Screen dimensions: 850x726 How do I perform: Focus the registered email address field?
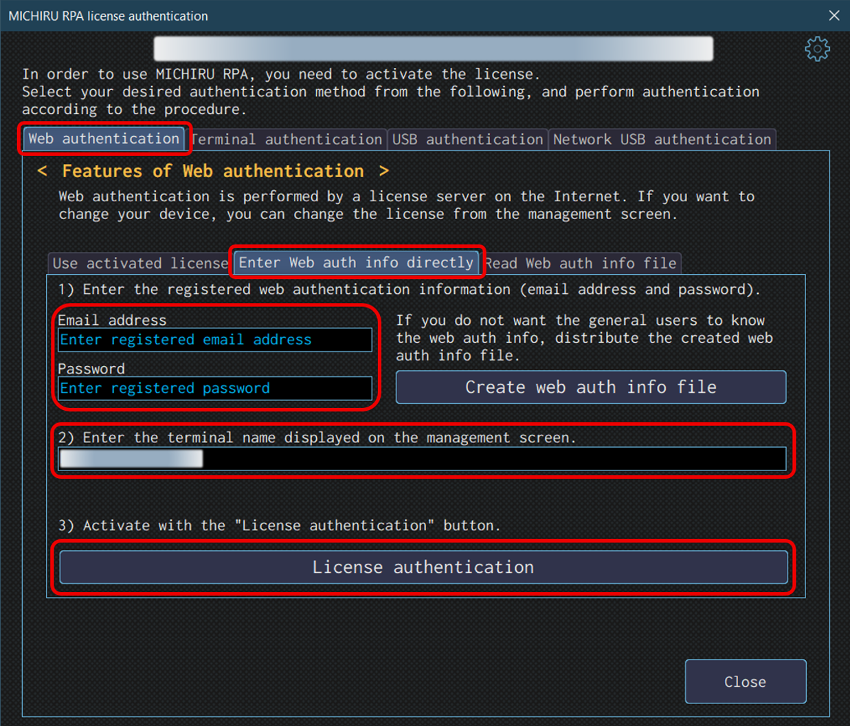[x=215, y=340]
